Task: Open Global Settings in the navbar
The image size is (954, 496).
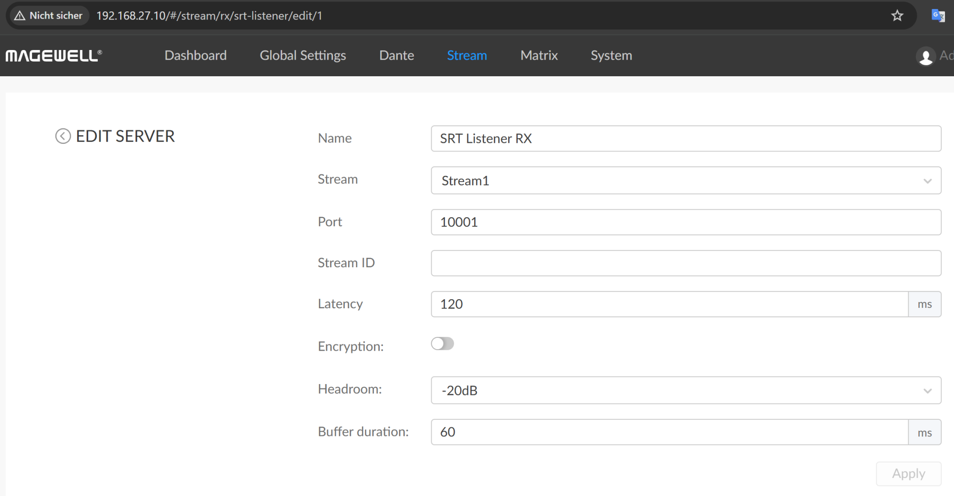Action: pos(303,56)
